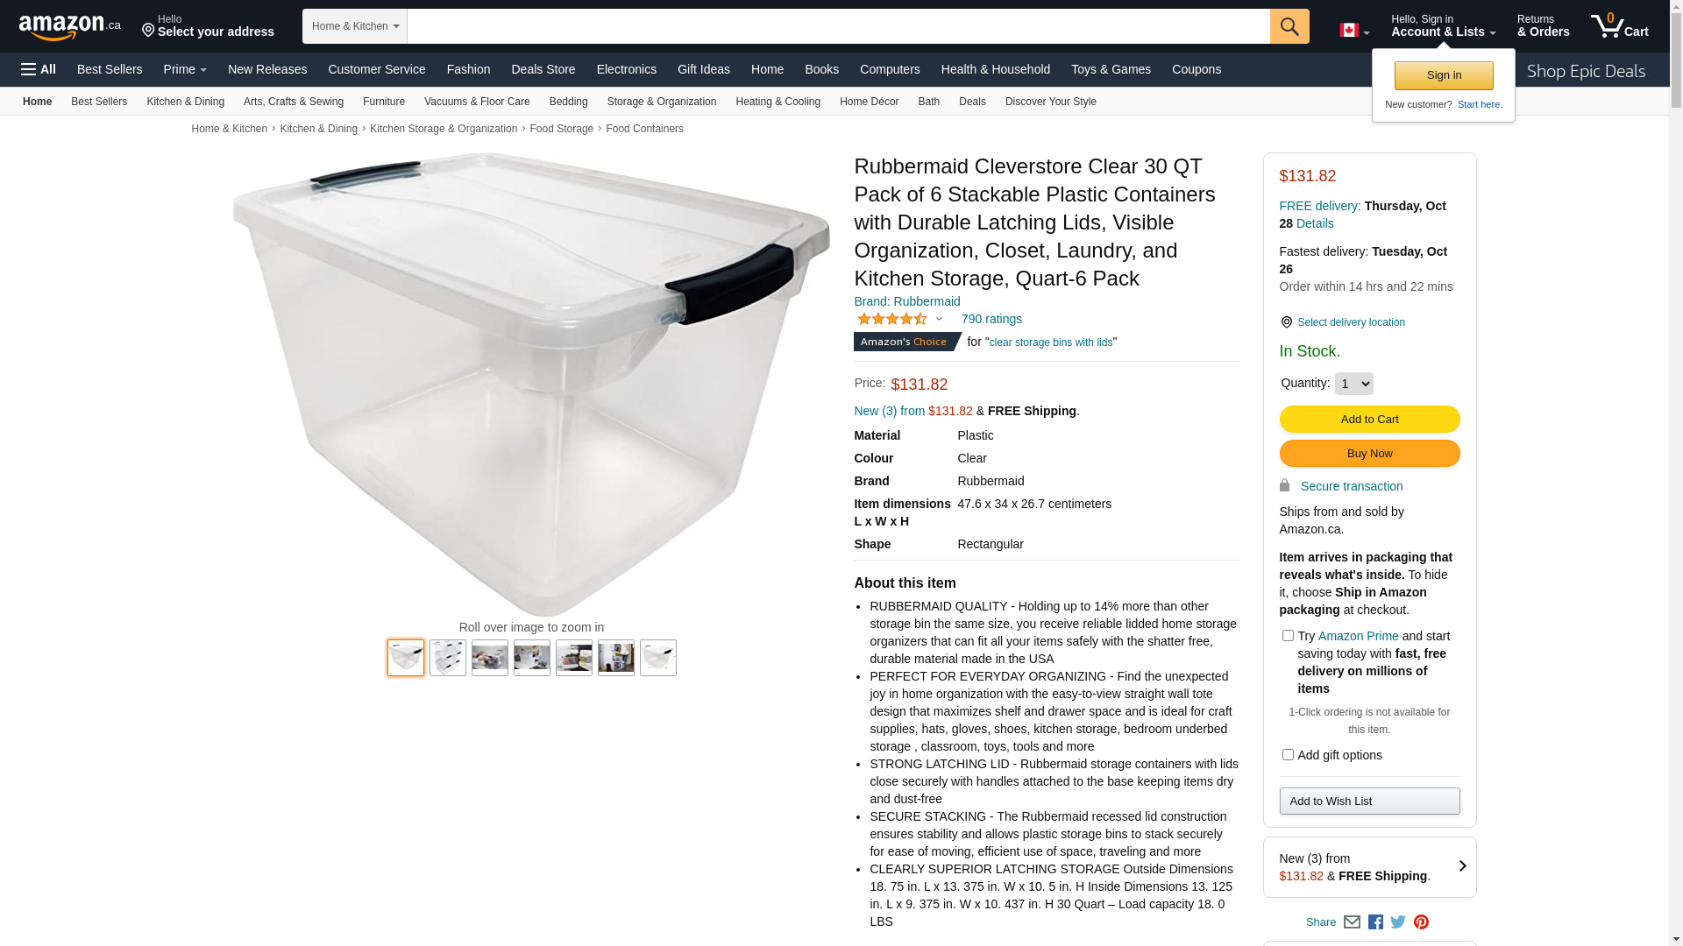Share via Facebook icon
1683x946 pixels.
1375,922
